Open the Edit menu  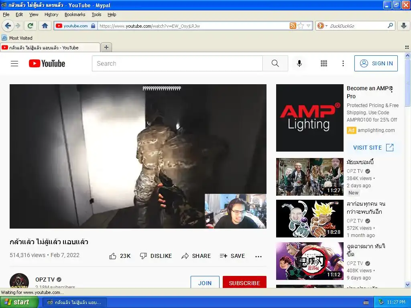point(19,14)
